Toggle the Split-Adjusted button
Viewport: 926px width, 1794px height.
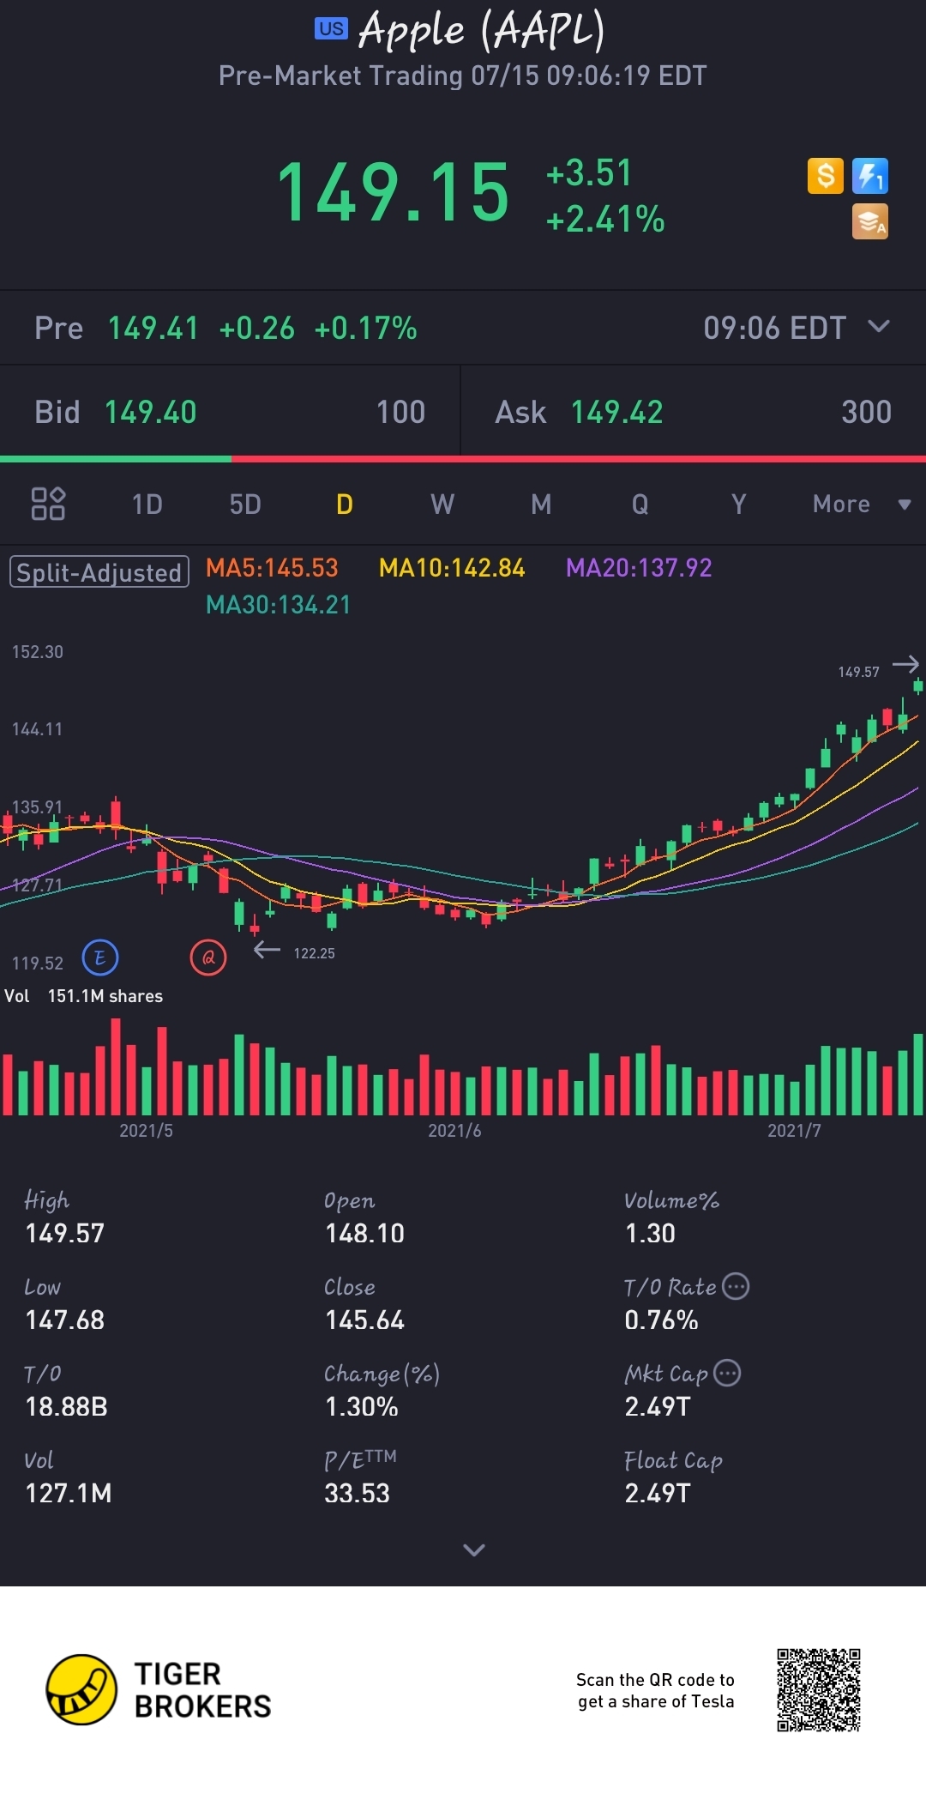pyautogui.click(x=99, y=571)
